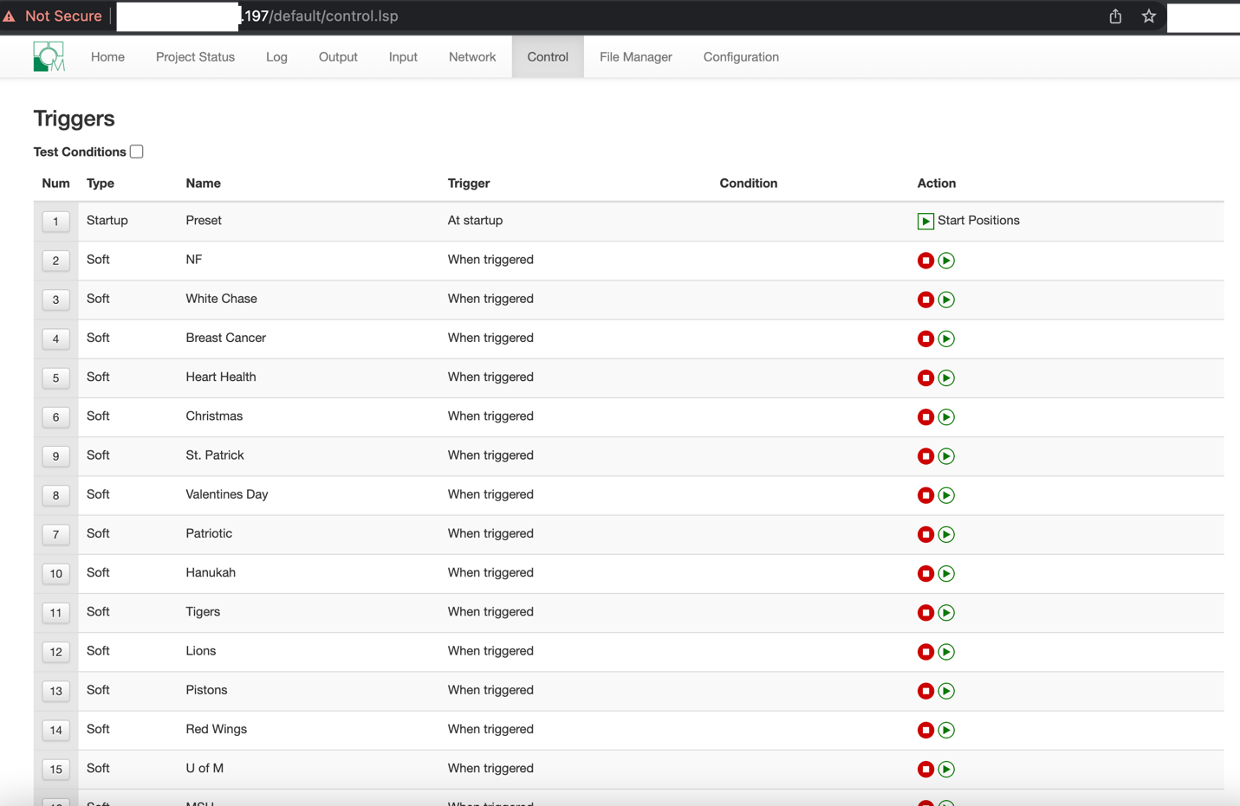
Task: Stop the Red Wings trigger
Action: 925,730
